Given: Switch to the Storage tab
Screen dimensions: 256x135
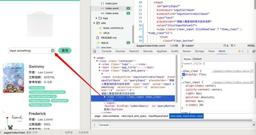Looking at the screenshot, I should pos(199,51).
